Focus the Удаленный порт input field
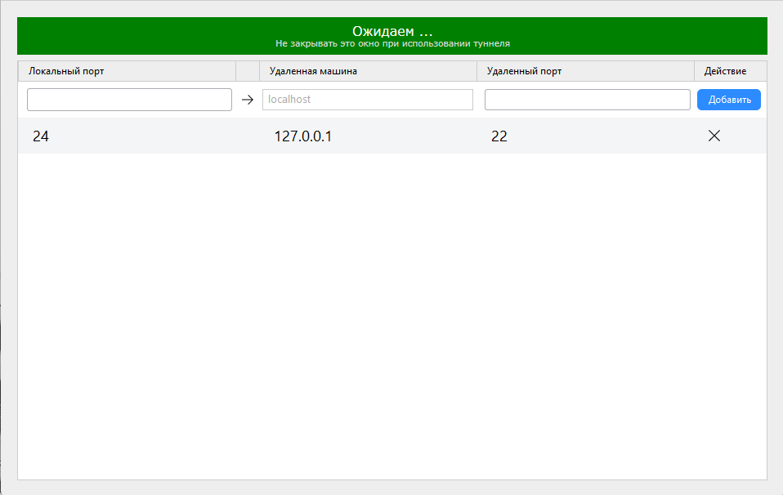This screenshot has width=783, height=495. pos(587,100)
